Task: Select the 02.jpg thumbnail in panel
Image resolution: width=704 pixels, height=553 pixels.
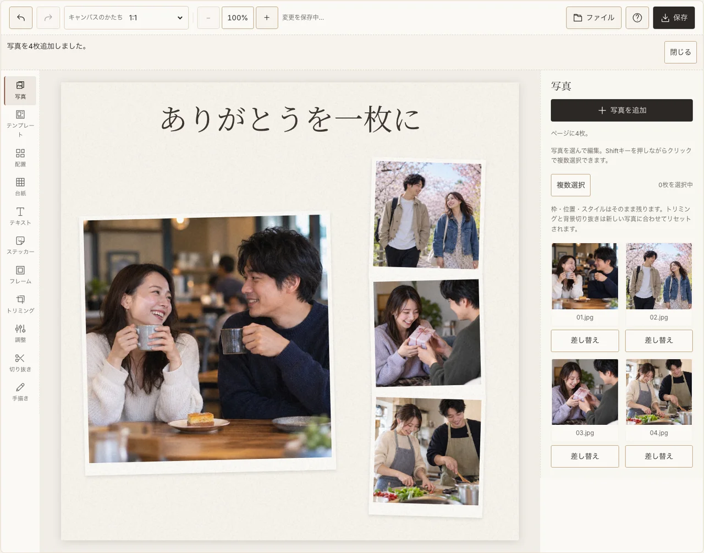Action: point(659,276)
